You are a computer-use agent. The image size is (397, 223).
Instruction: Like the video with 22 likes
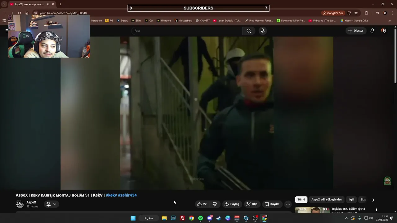pos(202,204)
